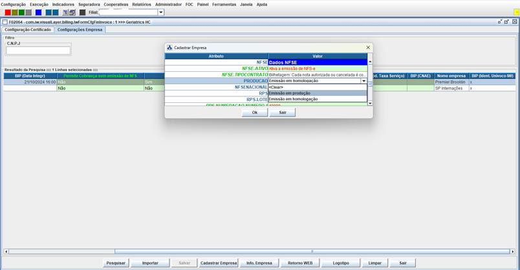Viewport: 520px width, 270px height.
Task: Select 'Emissão em produção' from dropdown list
Action: (x=290, y=93)
